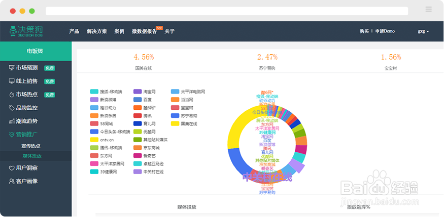The width and height of the screenshot is (444, 217).
Task: Toggle 39健康网 series in the legend
Action: [104, 172]
